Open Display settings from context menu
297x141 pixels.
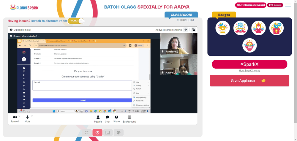coord(141,97)
